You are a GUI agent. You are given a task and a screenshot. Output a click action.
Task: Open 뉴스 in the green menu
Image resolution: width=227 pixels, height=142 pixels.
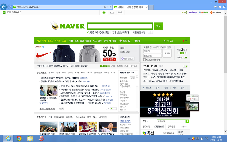point(76,41)
